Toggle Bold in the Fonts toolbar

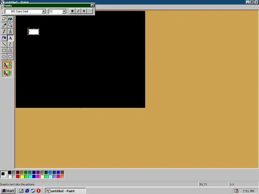click(x=72, y=11)
